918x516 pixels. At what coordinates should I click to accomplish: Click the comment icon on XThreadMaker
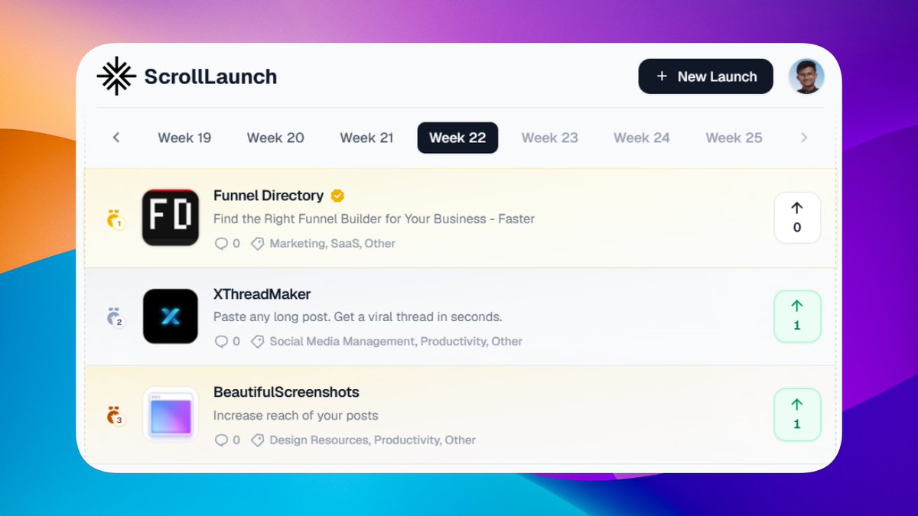coord(221,341)
